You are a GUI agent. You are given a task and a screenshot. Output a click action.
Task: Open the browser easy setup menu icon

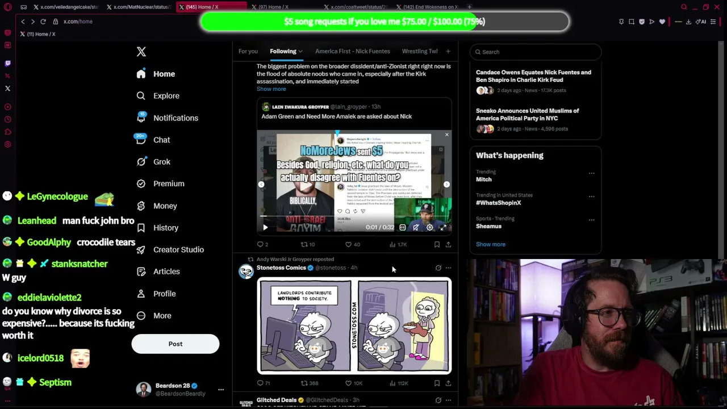pos(713,22)
